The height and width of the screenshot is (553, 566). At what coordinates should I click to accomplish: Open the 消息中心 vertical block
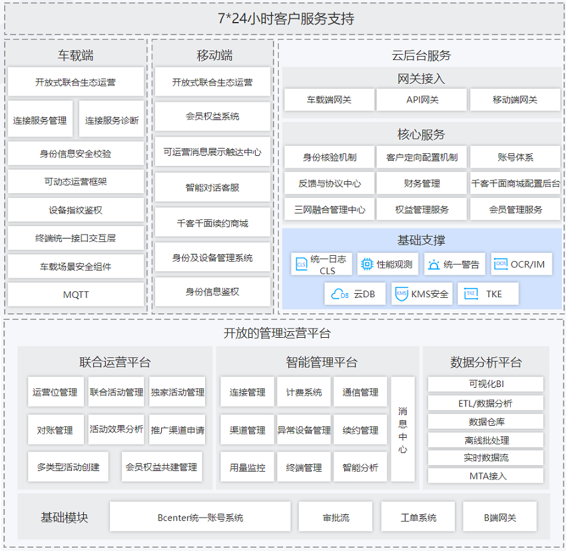403,429
